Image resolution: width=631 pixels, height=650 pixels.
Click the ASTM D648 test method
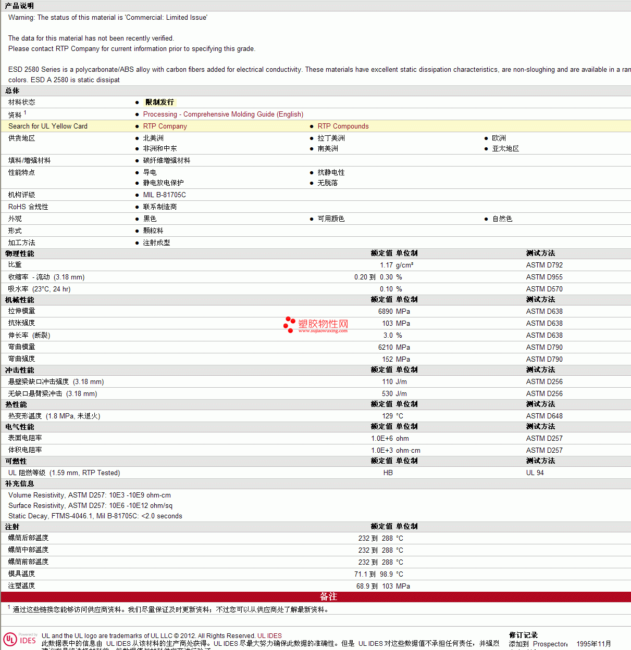click(545, 416)
